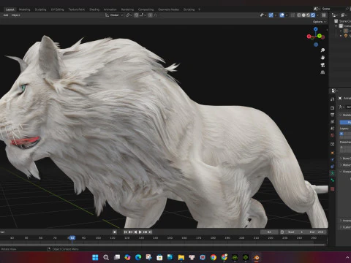
Task: Toggle proportional editing in viewport header
Action: (x=151, y=15)
